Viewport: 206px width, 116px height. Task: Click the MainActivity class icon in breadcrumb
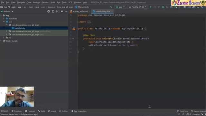coord(76,7)
